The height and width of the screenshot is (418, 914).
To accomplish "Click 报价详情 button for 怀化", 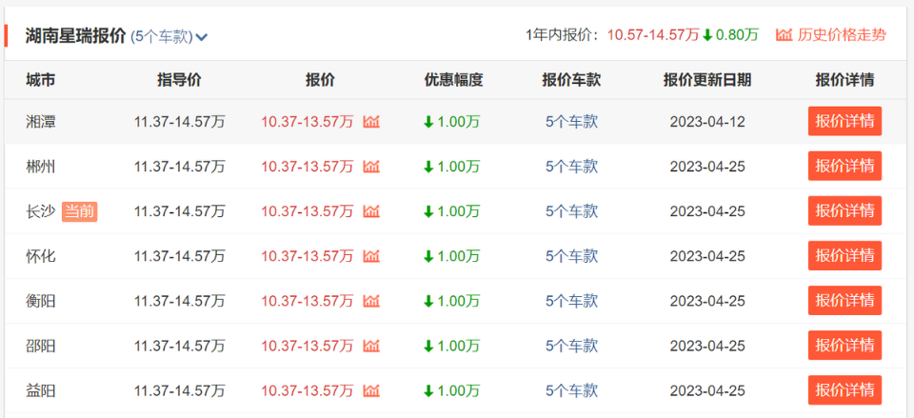I will coord(844,255).
